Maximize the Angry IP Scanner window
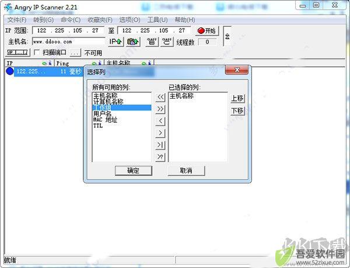The height and width of the screenshot is (268, 350). point(316,5)
